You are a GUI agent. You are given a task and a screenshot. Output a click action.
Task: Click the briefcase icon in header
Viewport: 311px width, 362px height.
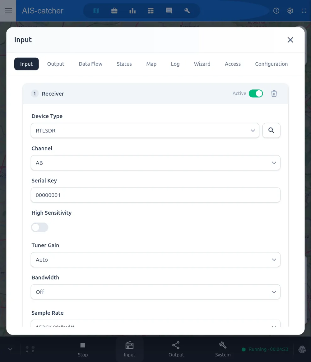coord(114,11)
